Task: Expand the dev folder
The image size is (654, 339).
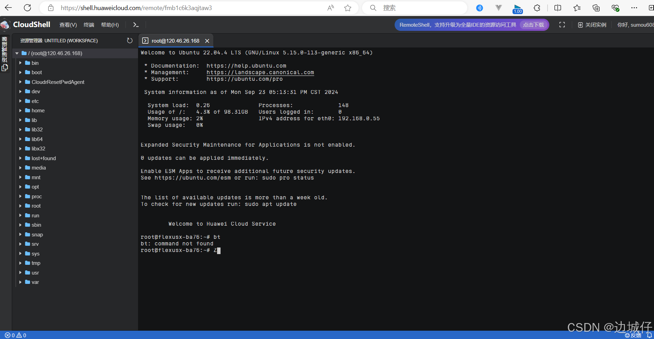Action: click(x=20, y=92)
